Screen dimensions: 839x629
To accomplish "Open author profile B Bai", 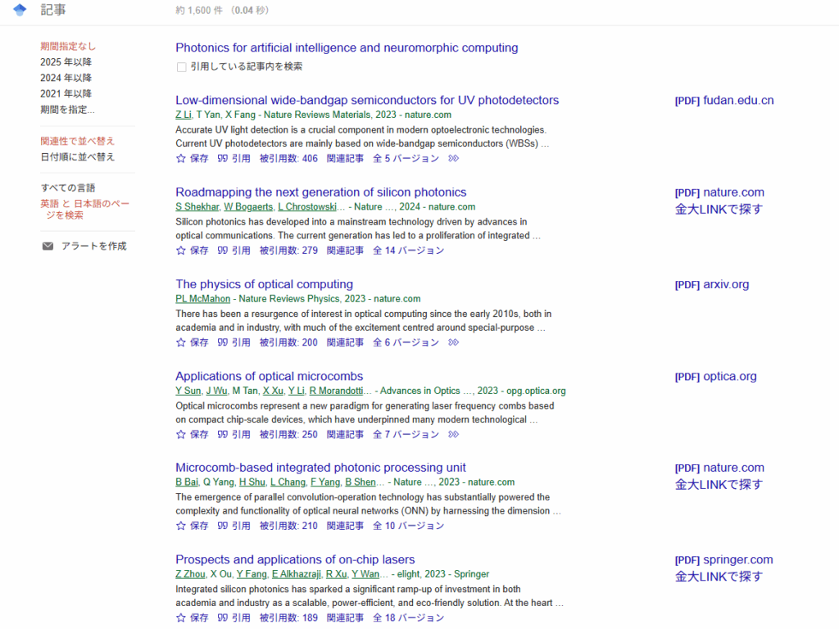I will coord(187,482).
